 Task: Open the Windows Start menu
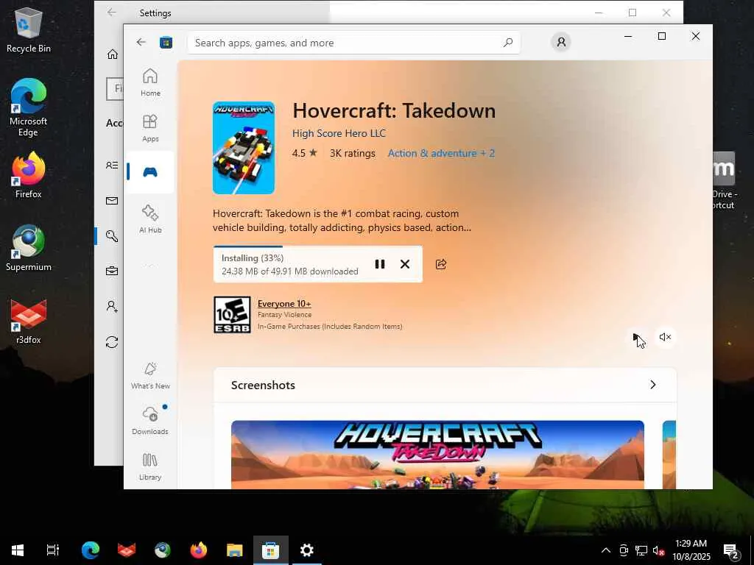click(x=18, y=550)
